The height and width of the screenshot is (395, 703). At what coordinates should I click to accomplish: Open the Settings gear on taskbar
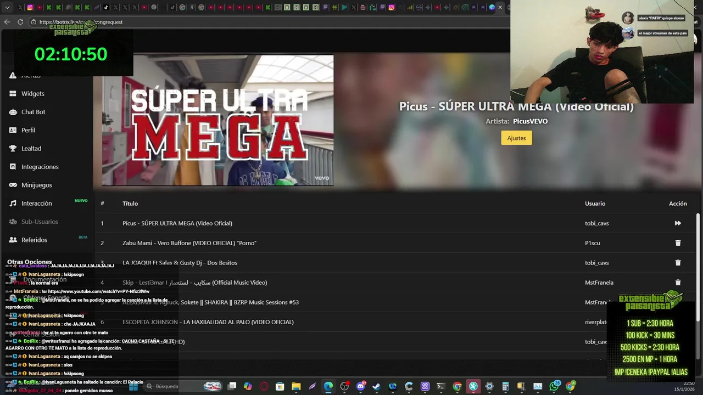(489, 386)
